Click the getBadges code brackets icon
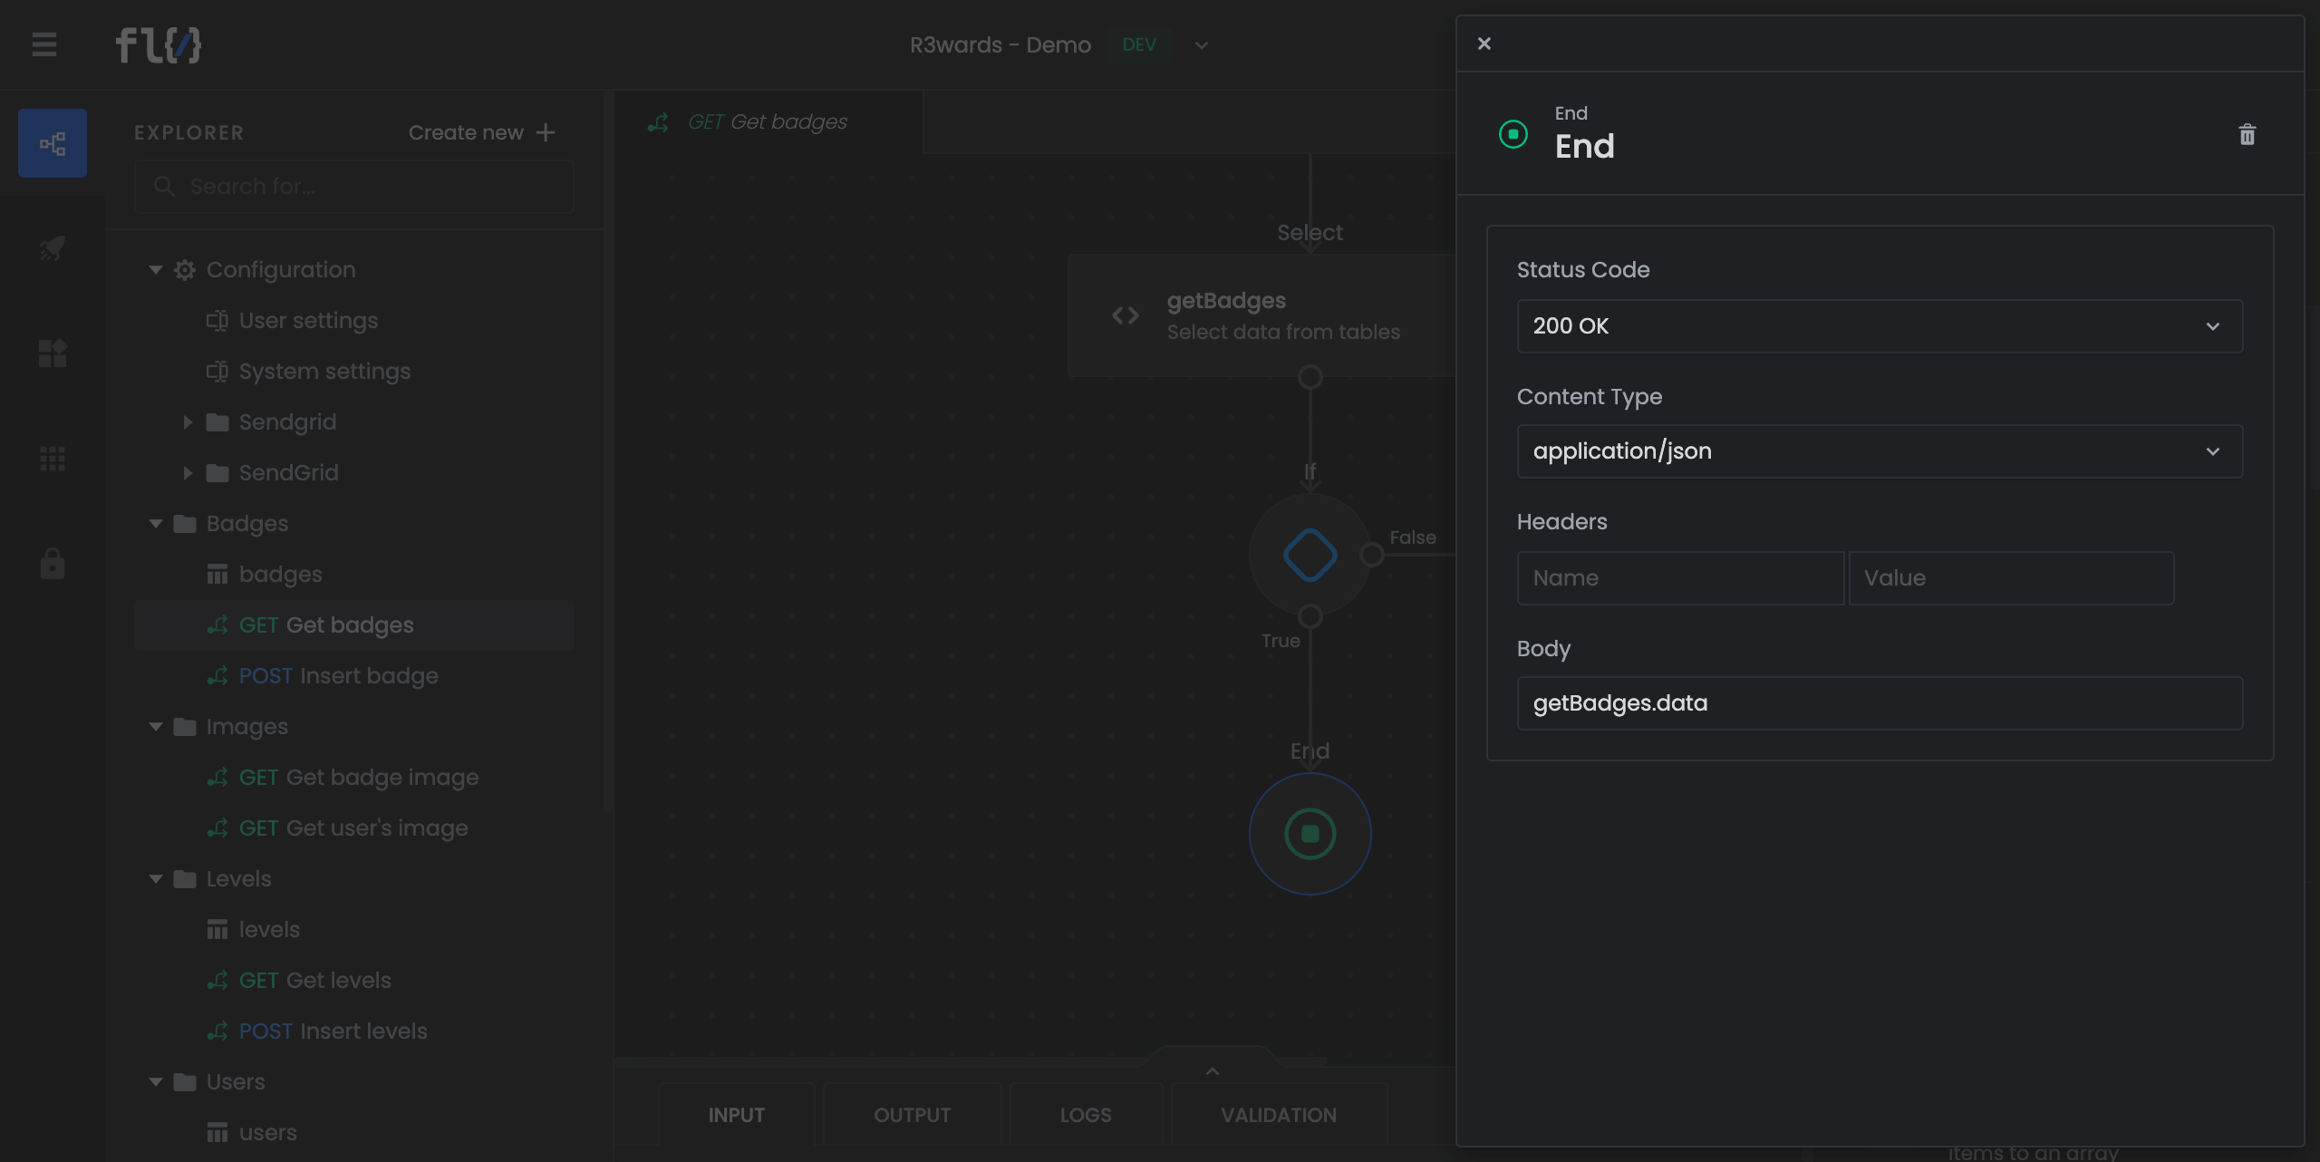The width and height of the screenshot is (2320, 1162). coord(1126,315)
